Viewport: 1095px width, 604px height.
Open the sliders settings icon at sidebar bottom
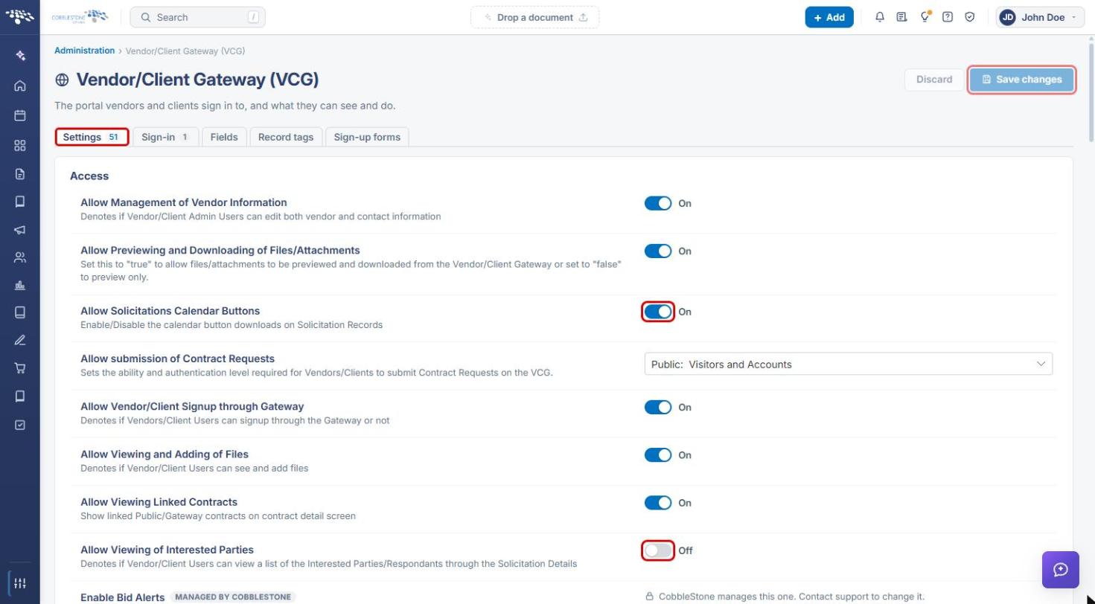tap(20, 583)
